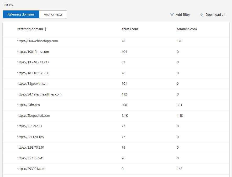Select the https://1001firms.com domain

[33, 52]
